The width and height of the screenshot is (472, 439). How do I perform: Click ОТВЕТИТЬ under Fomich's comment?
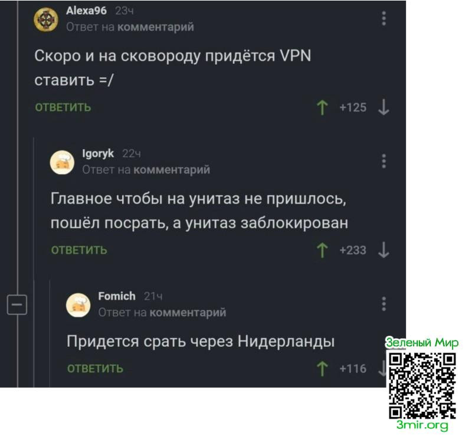pos(95,369)
